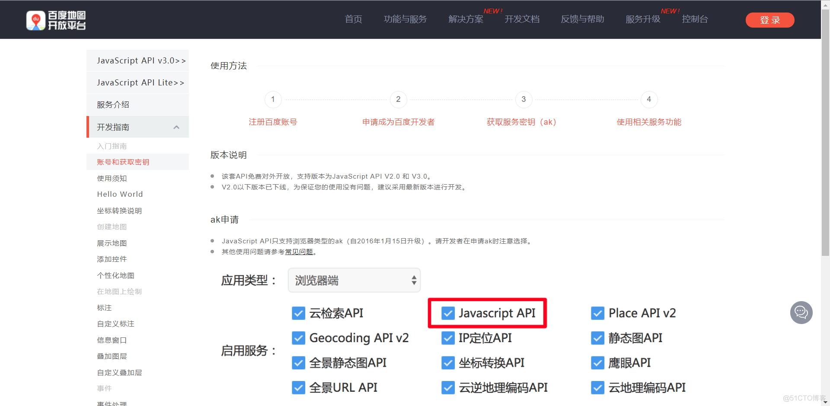Image resolution: width=830 pixels, height=406 pixels.
Task: Click the Baidu Map Open Platform logo
Action: tap(56, 20)
